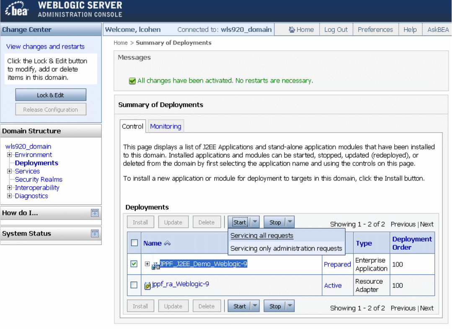Click the jppf_ra_Weblogic-9 resource adapter icon
The height and width of the screenshot is (329, 452).
point(147,286)
